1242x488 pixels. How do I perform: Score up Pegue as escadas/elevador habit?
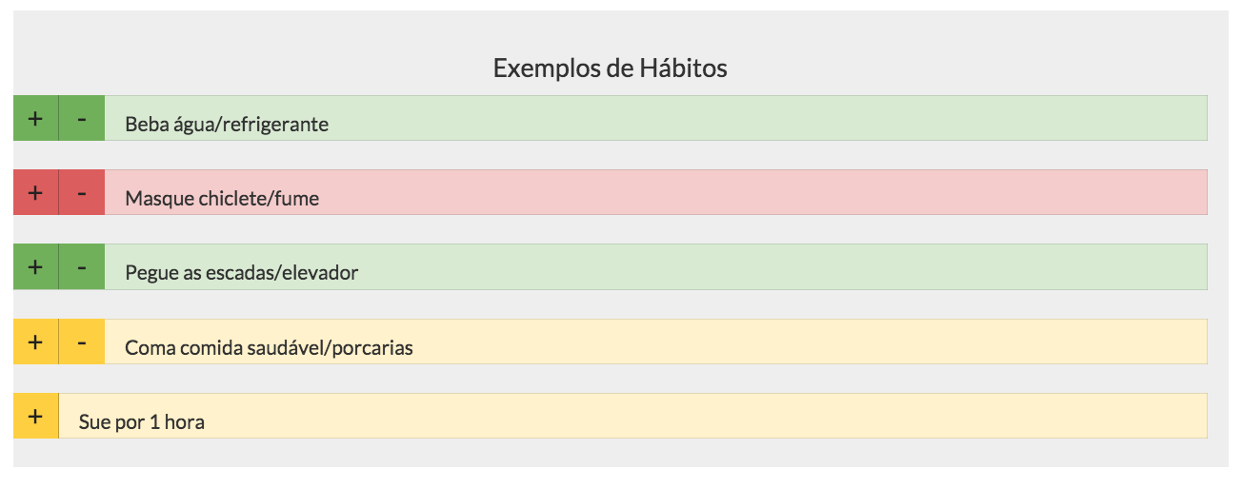point(35,266)
